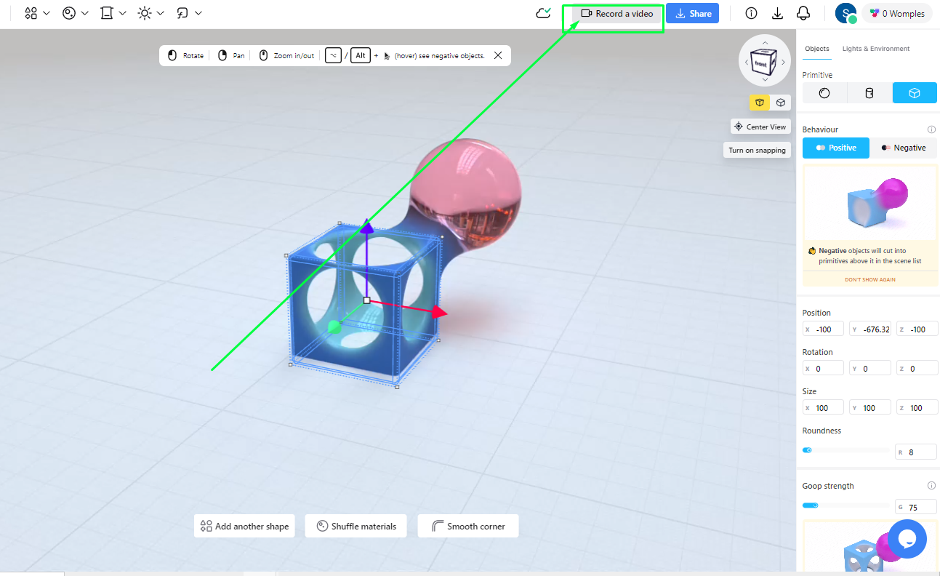Click the Position Z field
This screenshot has height=576, width=940.
pyautogui.click(x=917, y=329)
